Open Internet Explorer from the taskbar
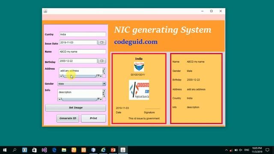 (103, 150)
